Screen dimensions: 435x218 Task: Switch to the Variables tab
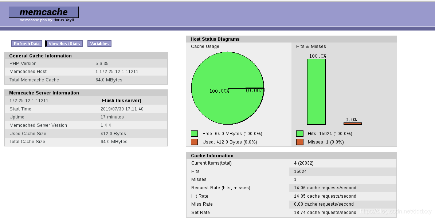pyautogui.click(x=99, y=44)
